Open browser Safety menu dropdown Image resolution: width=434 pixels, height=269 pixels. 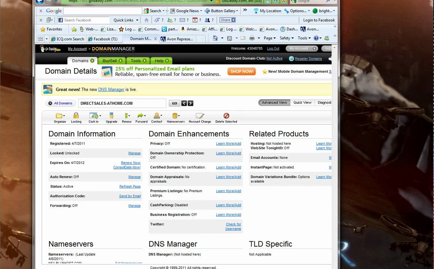pyautogui.click(x=286, y=38)
